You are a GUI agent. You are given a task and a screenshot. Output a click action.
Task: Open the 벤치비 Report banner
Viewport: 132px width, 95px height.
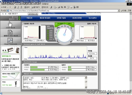[x=11, y=75]
